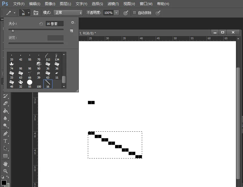The height and width of the screenshot is (187, 243).
Task: Open the brush popup gear menu
Action: click(x=73, y=23)
